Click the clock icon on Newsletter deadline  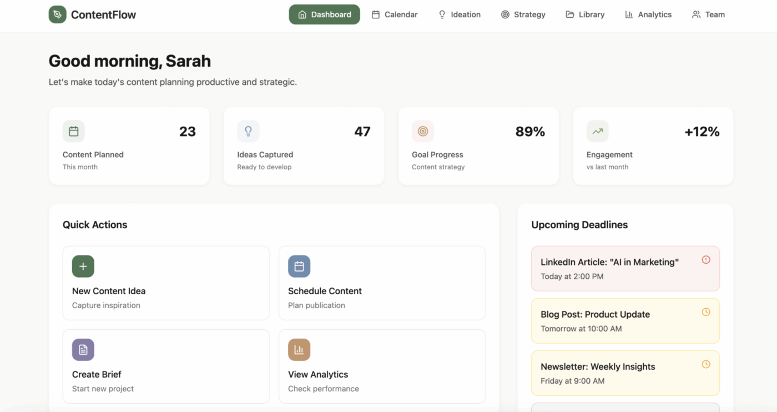(706, 364)
